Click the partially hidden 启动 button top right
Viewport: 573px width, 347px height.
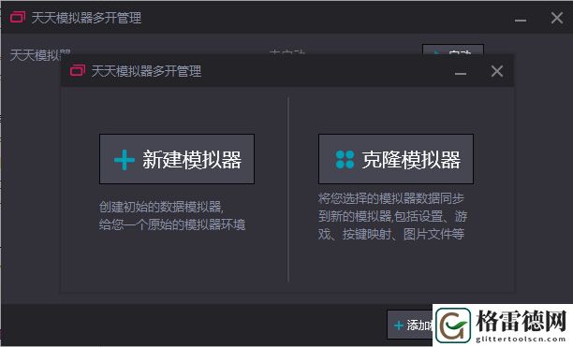click(453, 50)
